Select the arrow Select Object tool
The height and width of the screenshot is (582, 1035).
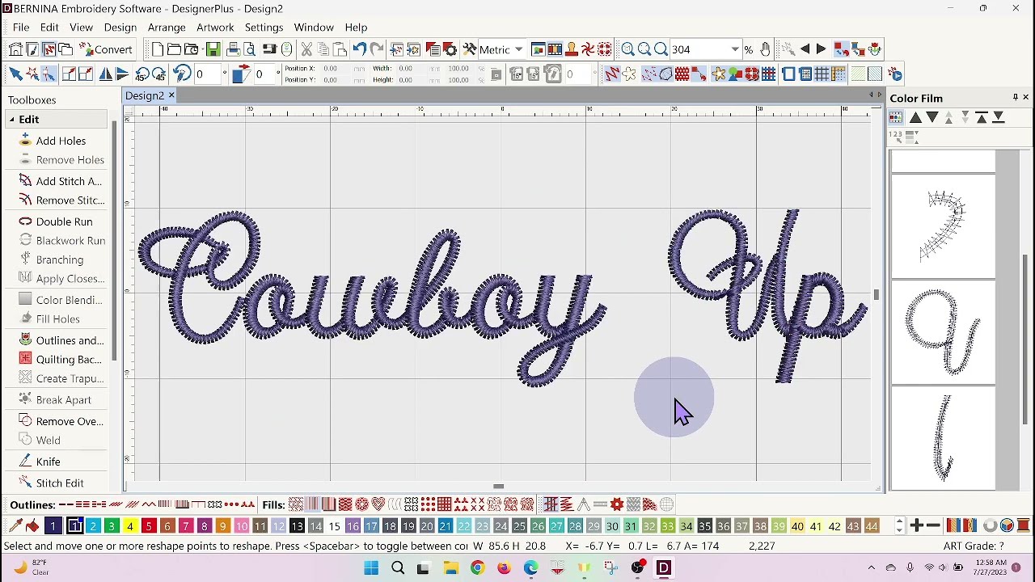(15, 74)
